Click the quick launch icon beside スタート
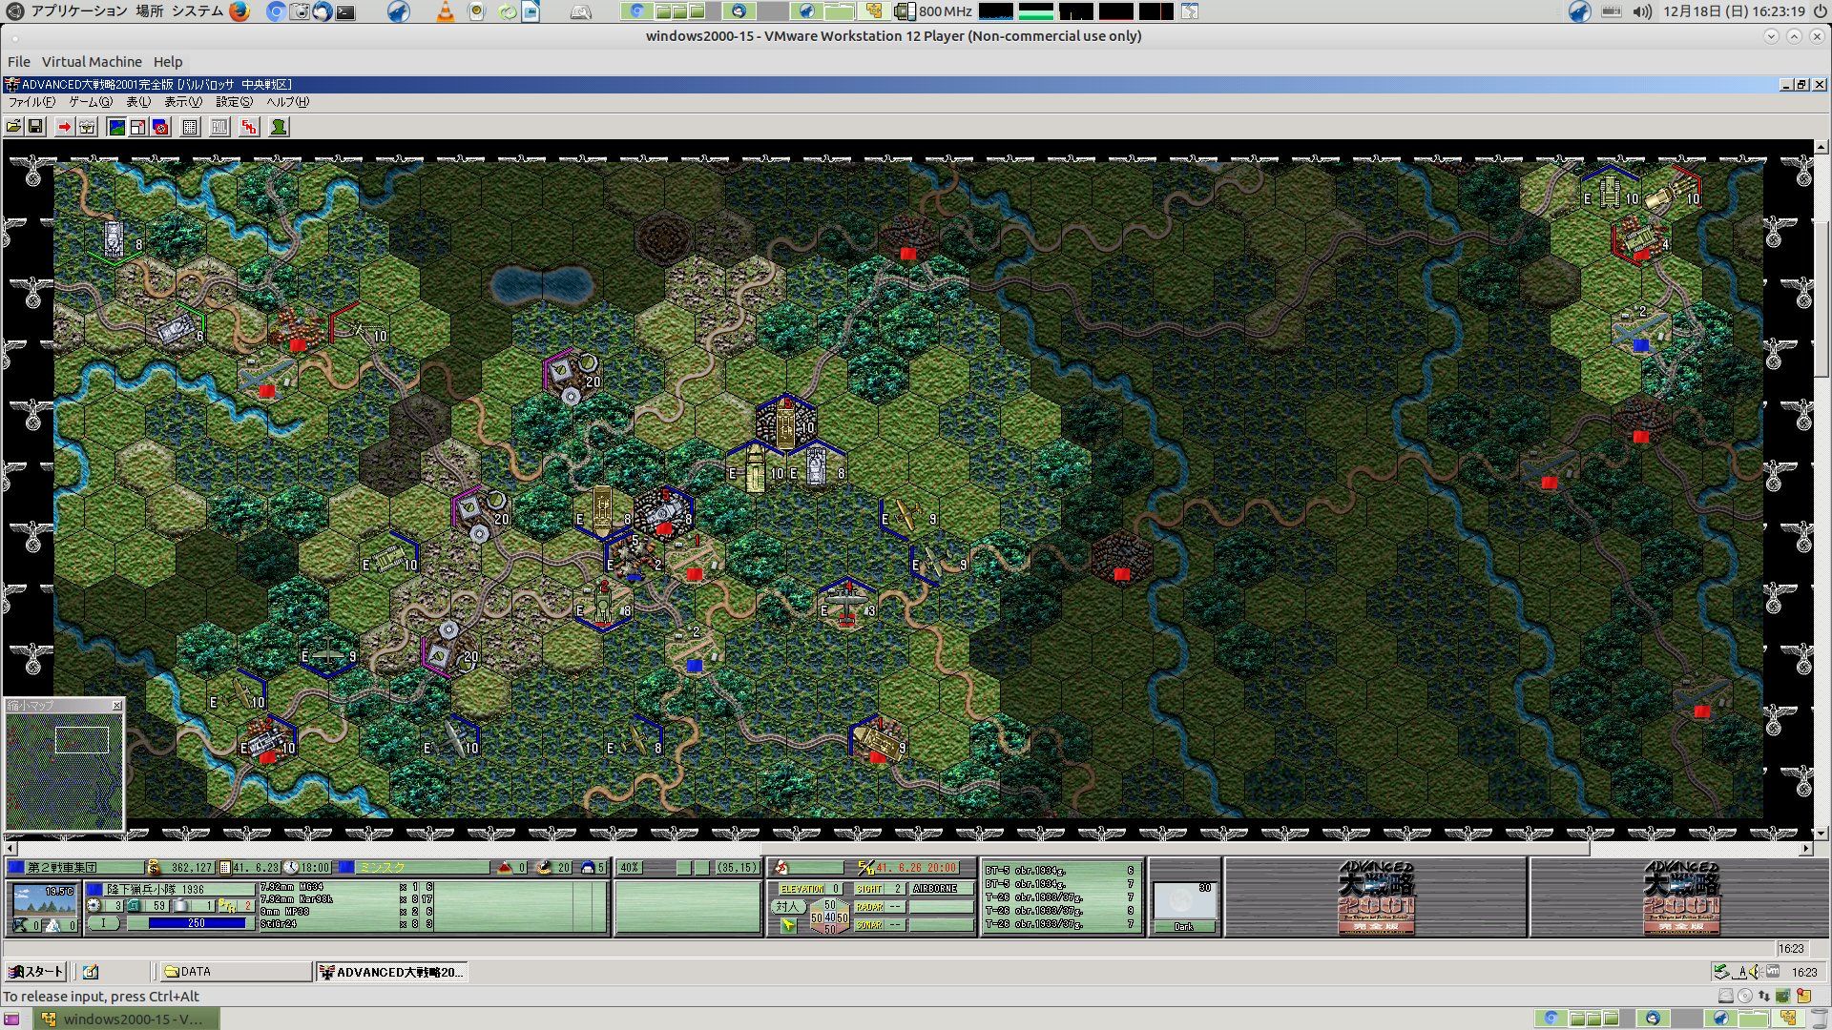Image resolution: width=1832 pixels, height=1030 pixels. click(x=91, y=972)
